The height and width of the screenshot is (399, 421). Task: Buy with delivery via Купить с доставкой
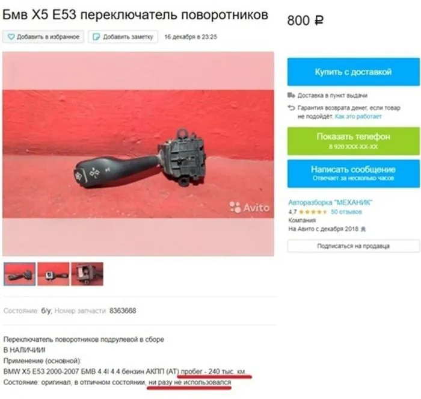(354, 72)
